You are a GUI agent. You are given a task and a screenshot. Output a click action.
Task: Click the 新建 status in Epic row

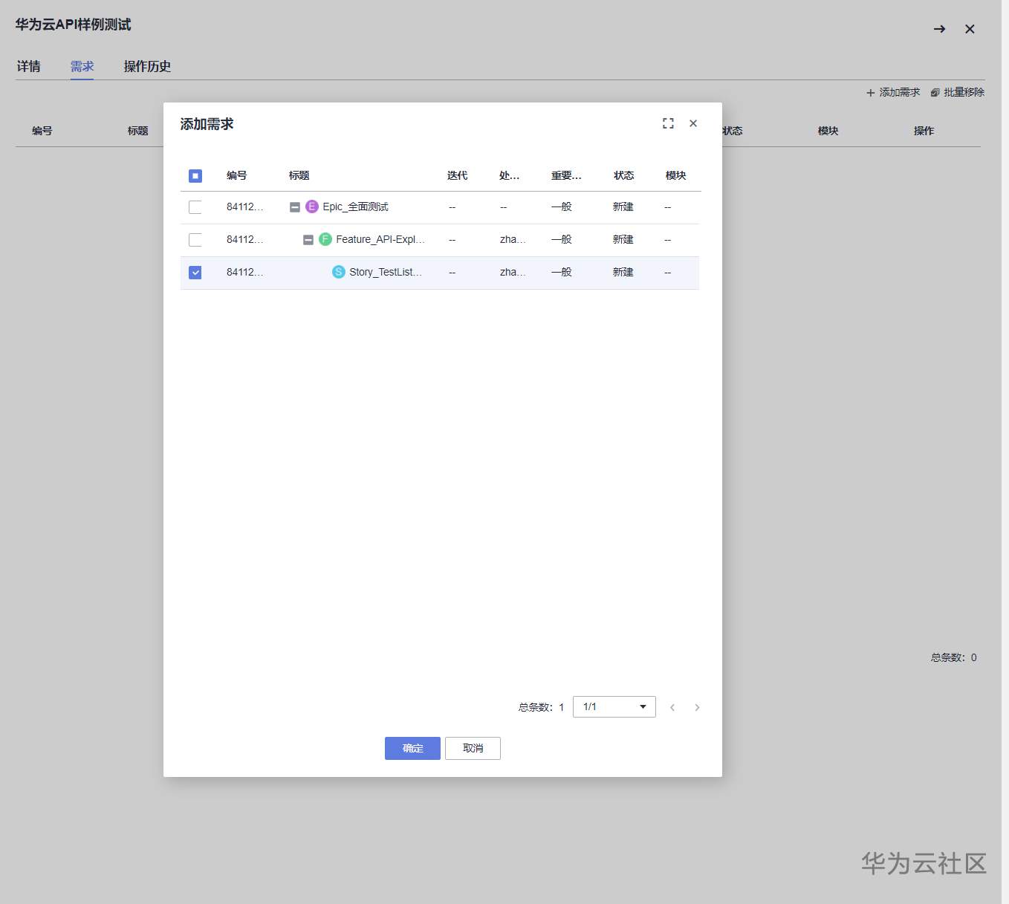[x=623, y=207]
